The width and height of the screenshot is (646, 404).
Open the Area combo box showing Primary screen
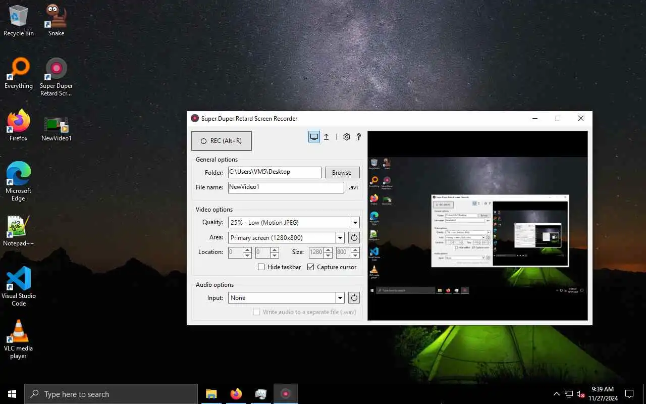pyautogui.click(x=286, y=238)
